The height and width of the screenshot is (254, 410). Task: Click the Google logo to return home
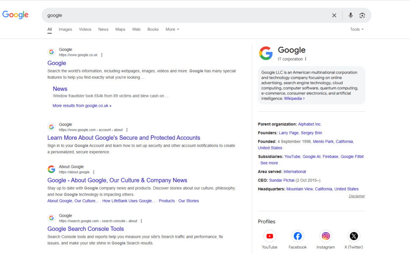click(15, 15)
